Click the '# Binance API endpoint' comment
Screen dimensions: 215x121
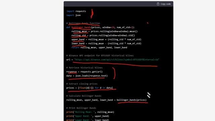100,55
